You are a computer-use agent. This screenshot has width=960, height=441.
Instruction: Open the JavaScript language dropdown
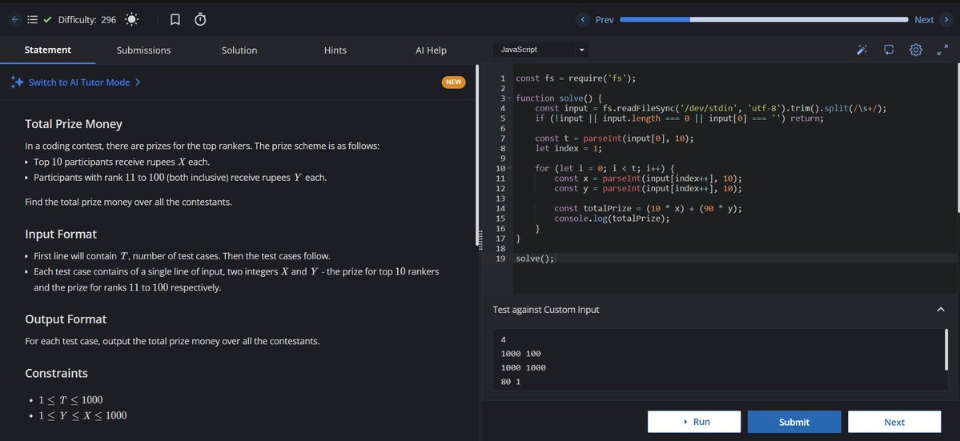click(541, 50)
